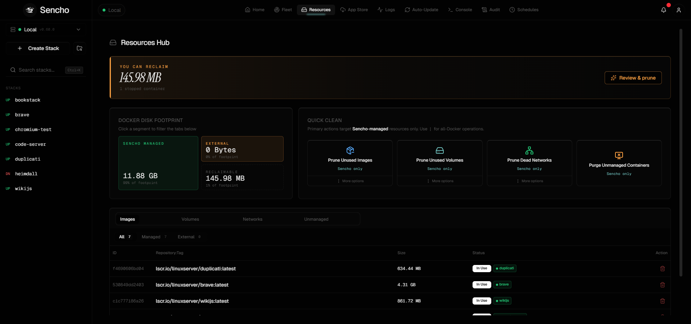Go to the Home page
This screenshot has height=324, width=691.
(255, 10)
